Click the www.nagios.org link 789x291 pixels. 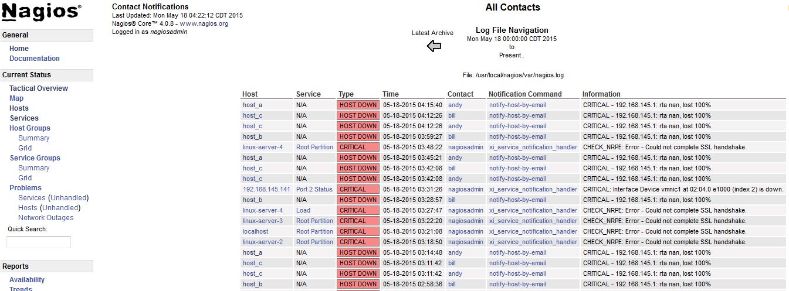[x=204, y=24]
